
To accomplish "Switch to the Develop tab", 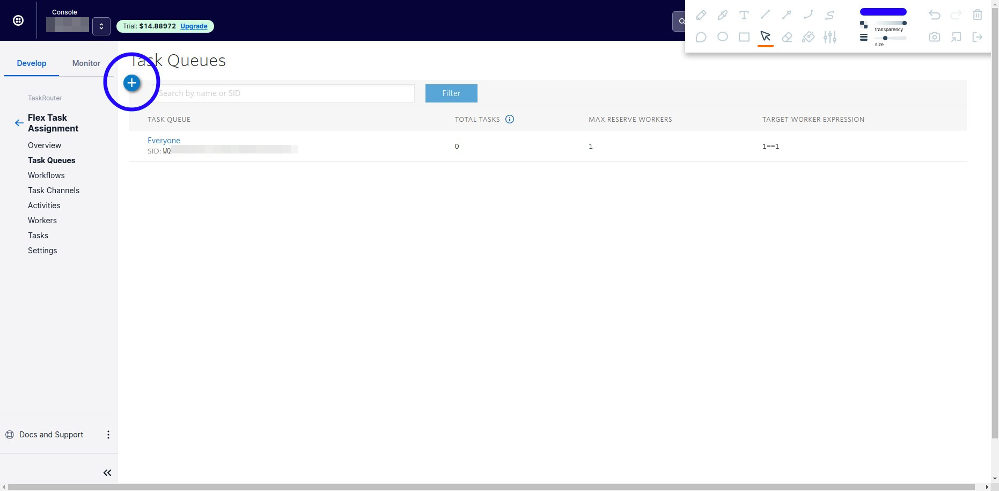I will pos(32,63).
